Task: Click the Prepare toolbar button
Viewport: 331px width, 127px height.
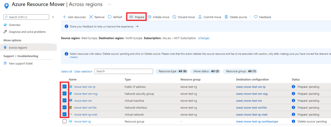Action: coord(137,17)
